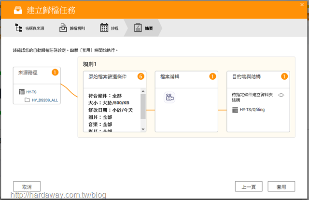
Task: Click the orange badge 1 on 目的端與結構
Action: [x=284, y=76]
